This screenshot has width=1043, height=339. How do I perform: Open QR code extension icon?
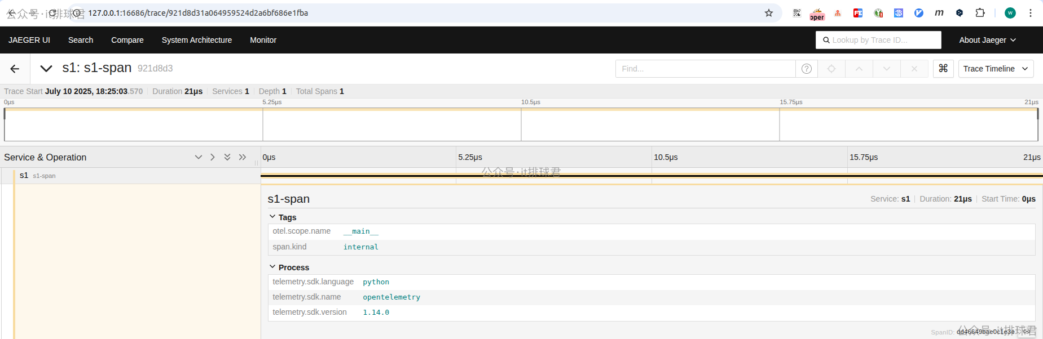pos(797,13)
